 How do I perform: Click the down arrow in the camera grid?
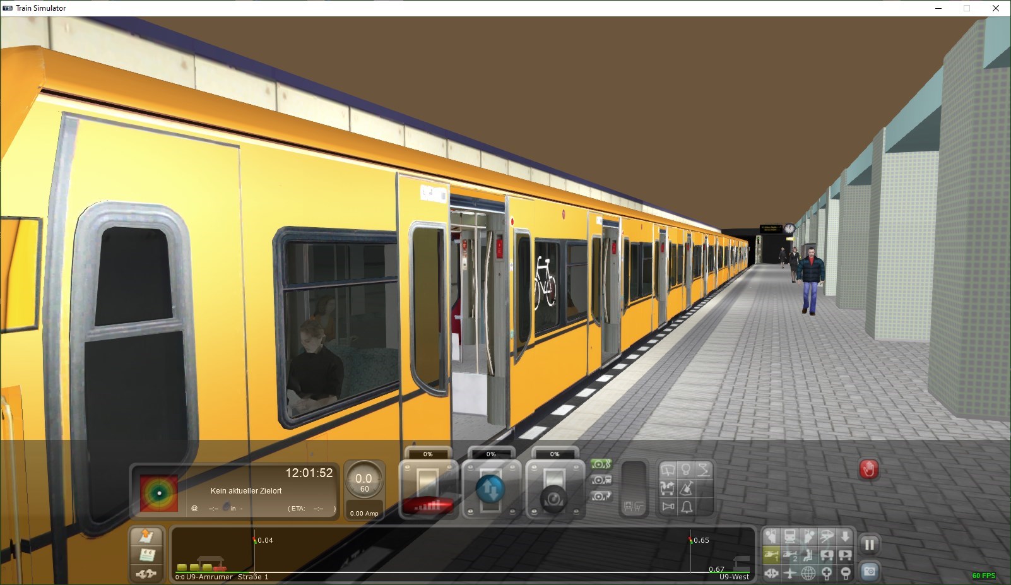point(844,537)
